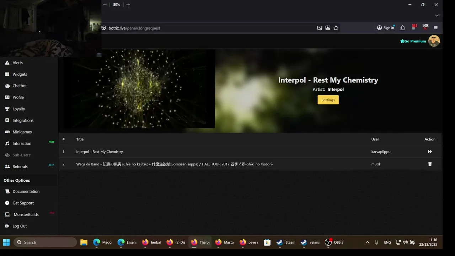Click the ENG language indicator
Image resolution: width=455 pixels, height=256 pixels.
387,242
